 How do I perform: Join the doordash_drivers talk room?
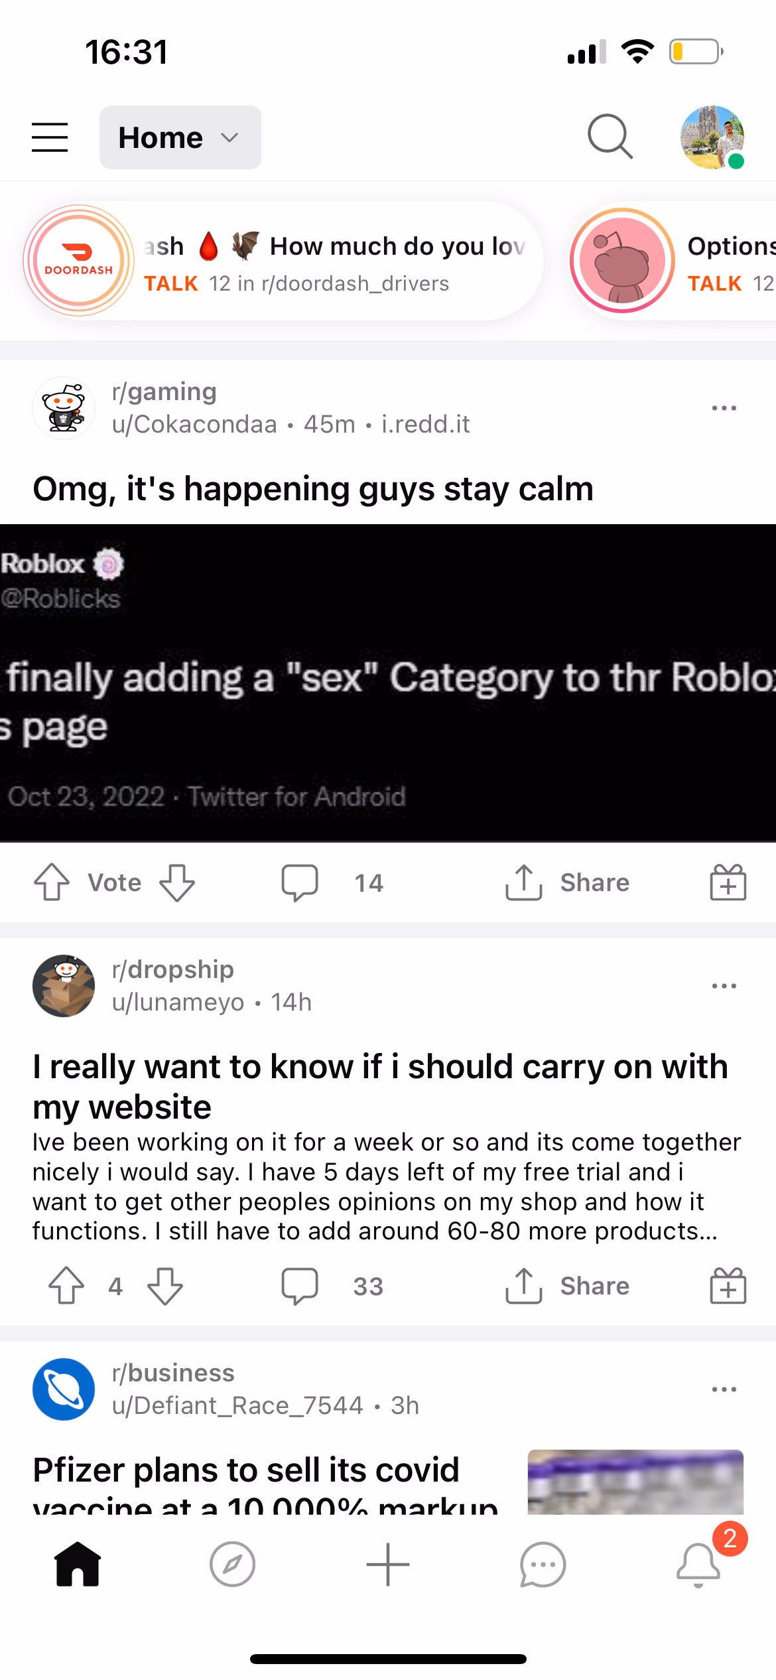click(x=283, y=261)
